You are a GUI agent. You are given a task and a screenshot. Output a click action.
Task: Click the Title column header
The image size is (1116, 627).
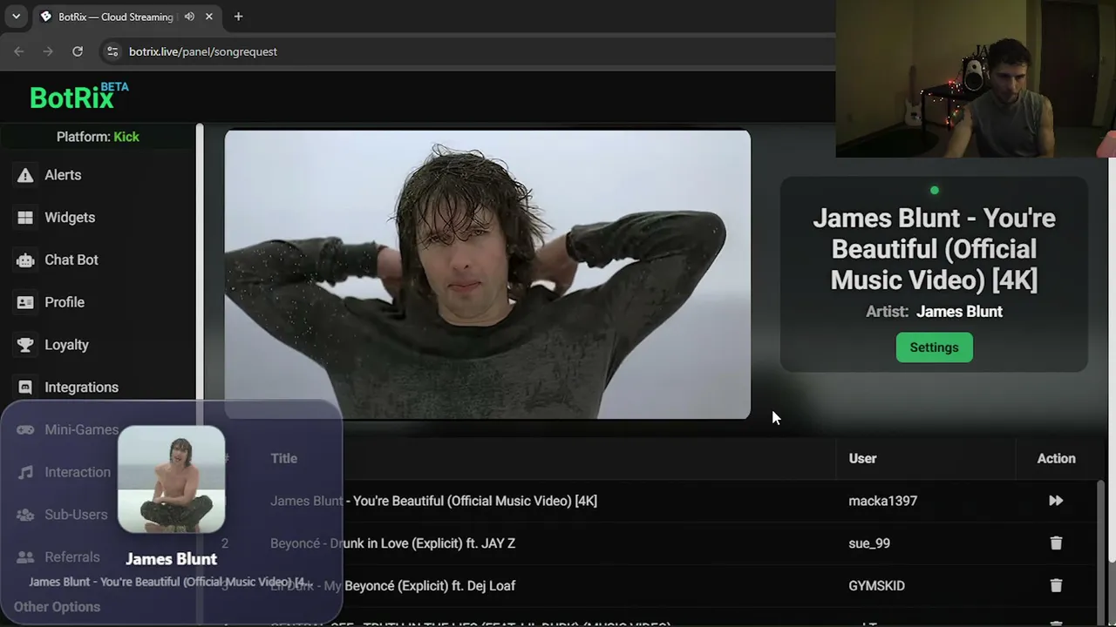tap(283, 458)
